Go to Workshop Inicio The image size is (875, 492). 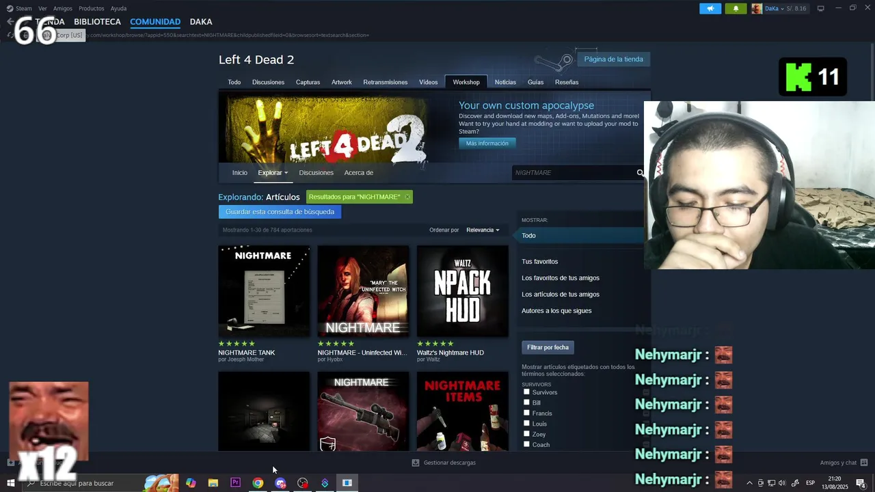(239, 173)
